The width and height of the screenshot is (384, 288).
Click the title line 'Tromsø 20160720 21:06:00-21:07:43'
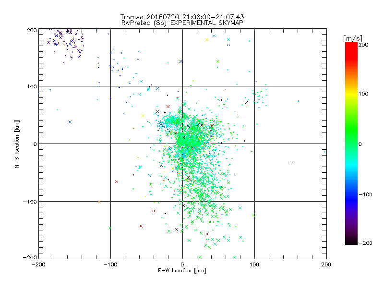[x=182, y=17]
